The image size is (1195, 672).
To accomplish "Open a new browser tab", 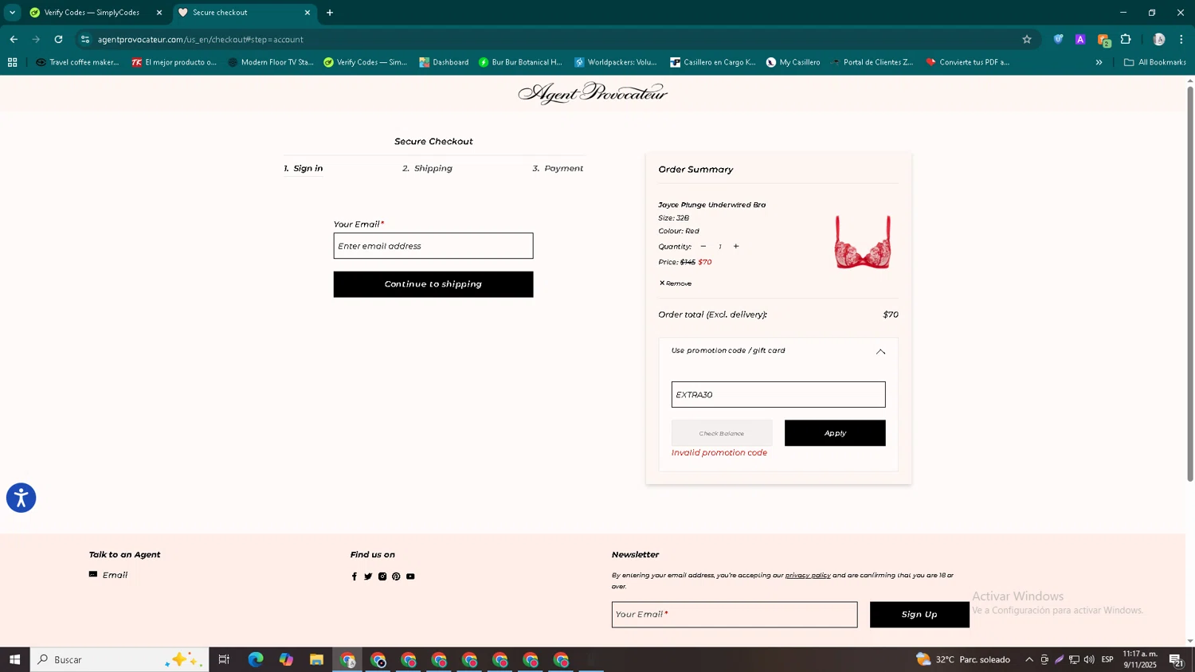I will pyautogui.click(x=330, y=13).
